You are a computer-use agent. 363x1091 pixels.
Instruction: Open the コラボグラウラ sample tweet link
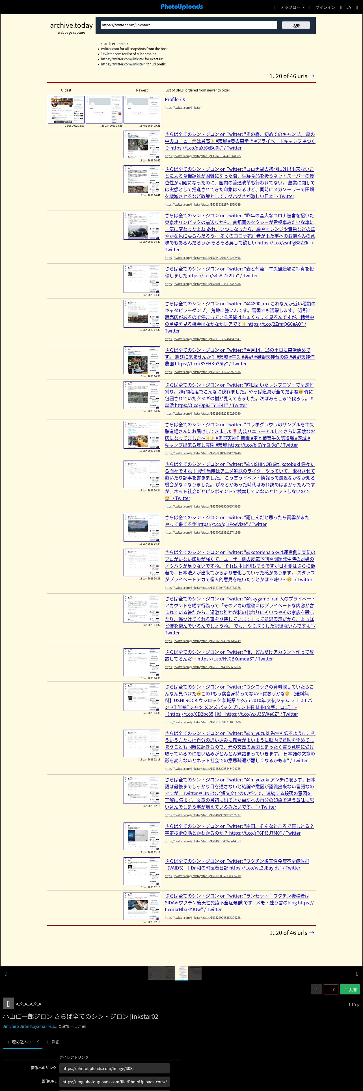(240, 435)
